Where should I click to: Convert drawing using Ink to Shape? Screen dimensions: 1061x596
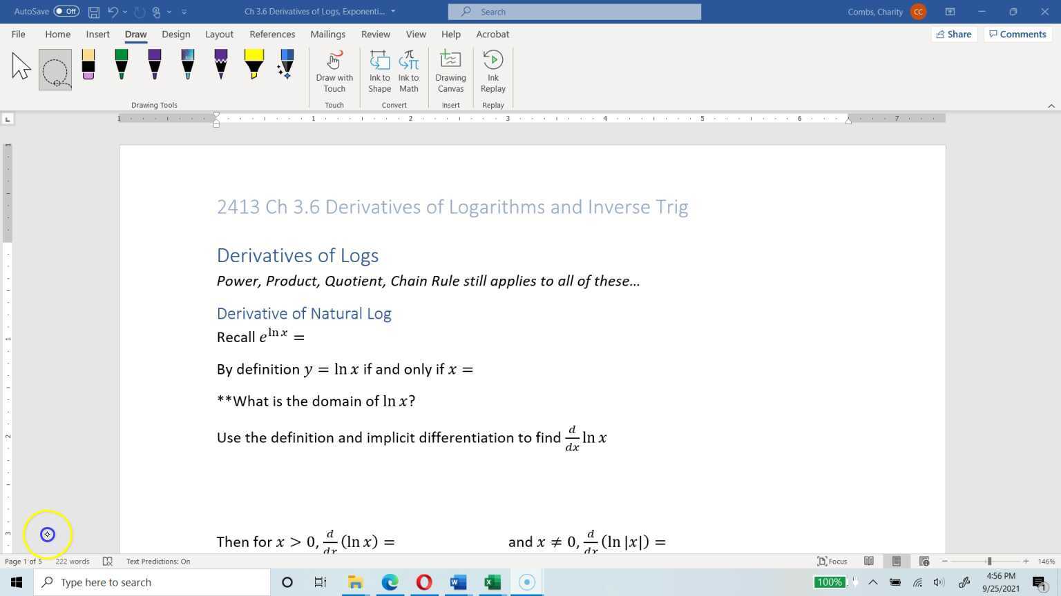pos(379,71)
